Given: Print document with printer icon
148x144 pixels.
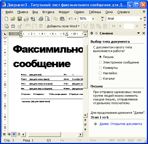Looking at the screenshot, I should (x=41, y=19).
